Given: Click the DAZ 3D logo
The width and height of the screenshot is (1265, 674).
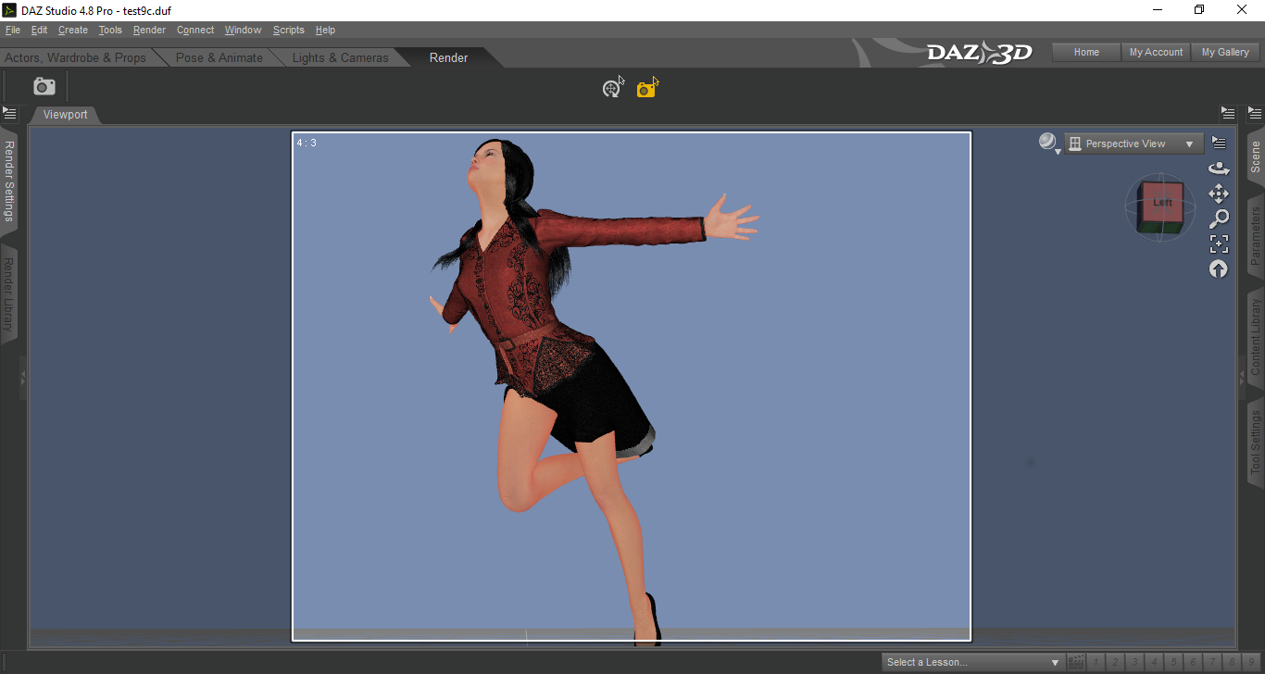Looking at the screenshot, I should point(980,53).
